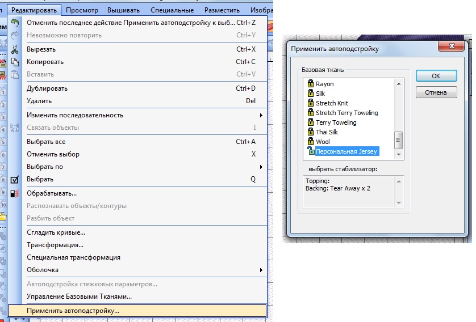Select Персональная Jersey fabric
The height and width of the screenshot is (322, 476).
347,151
